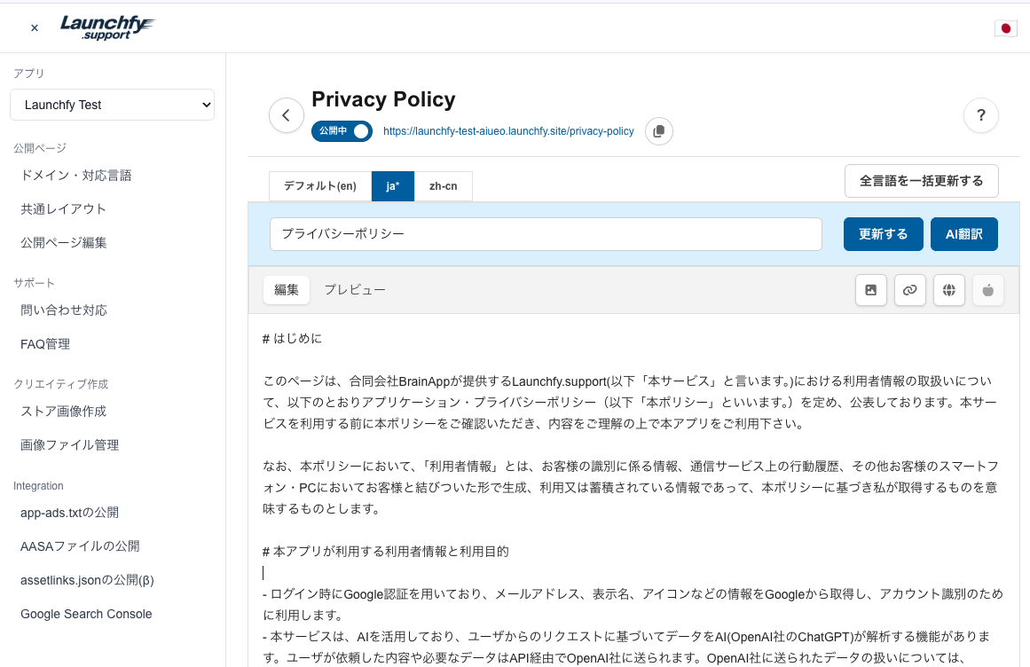Open help with the question mark button
This screenshot has width=1030, height=667.
[980, 115]
